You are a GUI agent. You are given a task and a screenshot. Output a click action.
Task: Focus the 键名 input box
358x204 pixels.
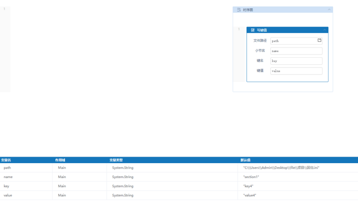pyautogui.click(x=296, y=61)
